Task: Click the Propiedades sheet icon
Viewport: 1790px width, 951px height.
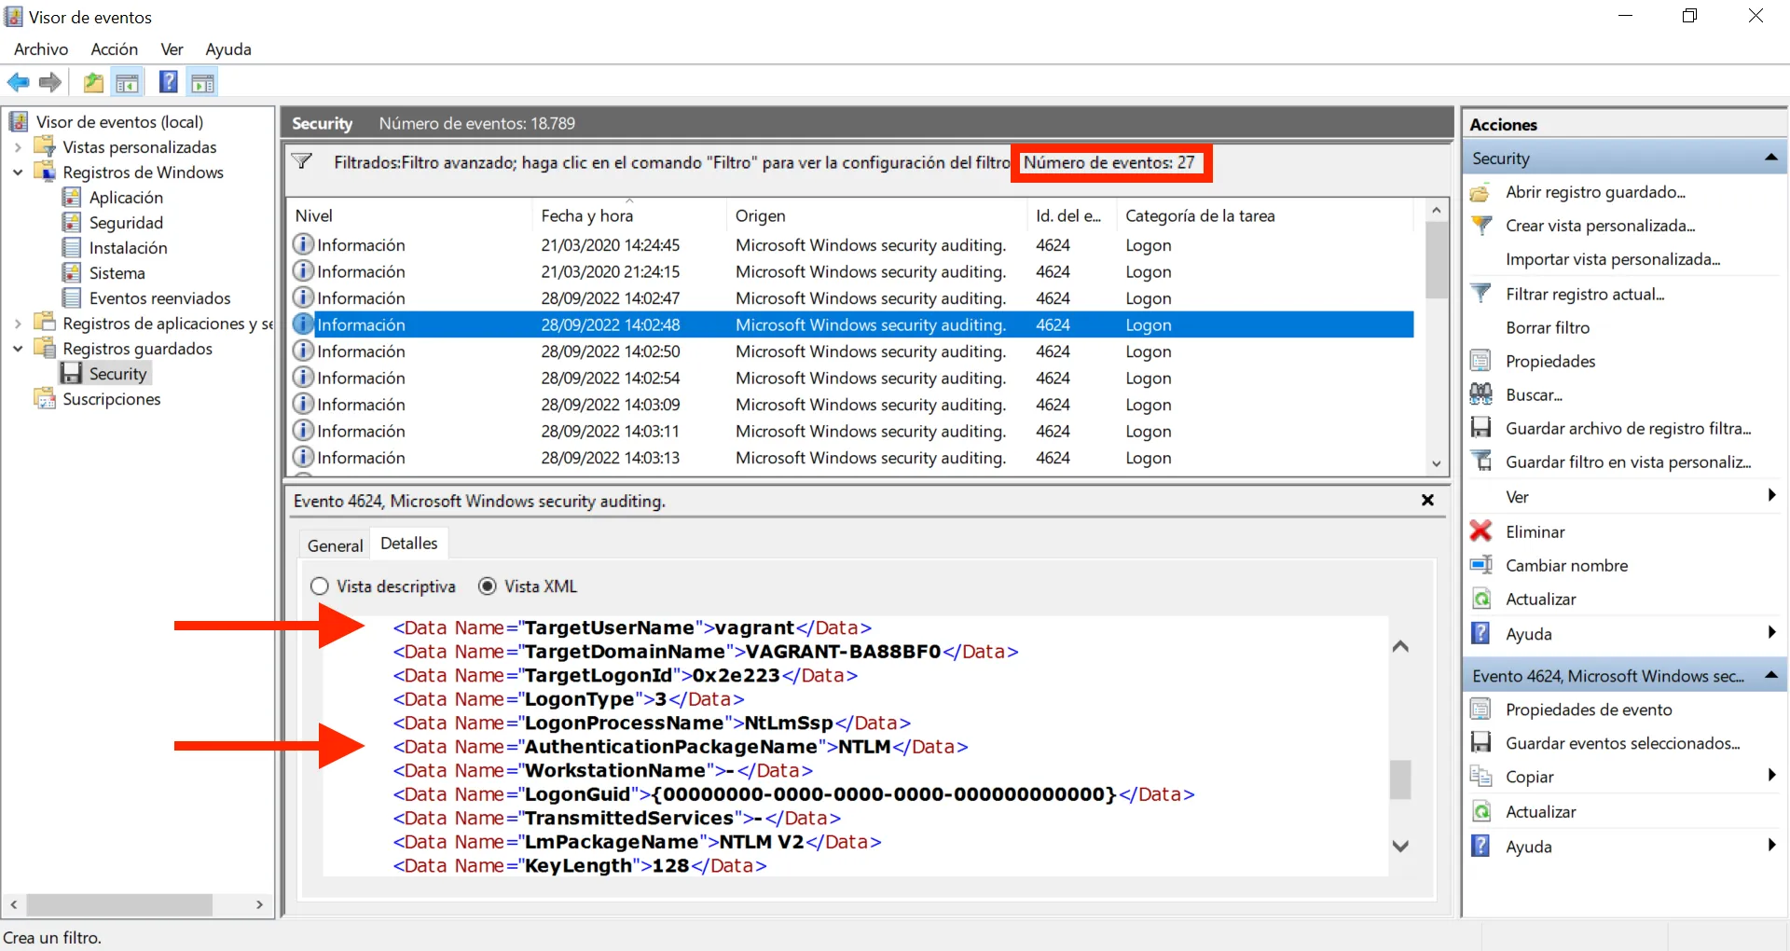Action: (1480, 361)
